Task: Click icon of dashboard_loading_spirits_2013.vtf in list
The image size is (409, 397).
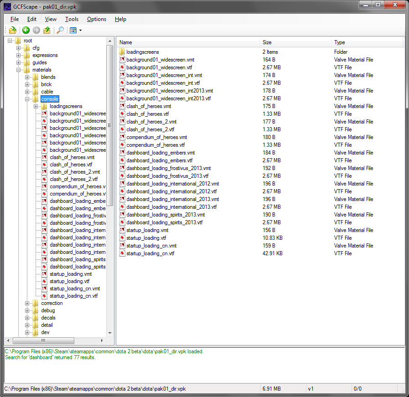Action: 122,222
